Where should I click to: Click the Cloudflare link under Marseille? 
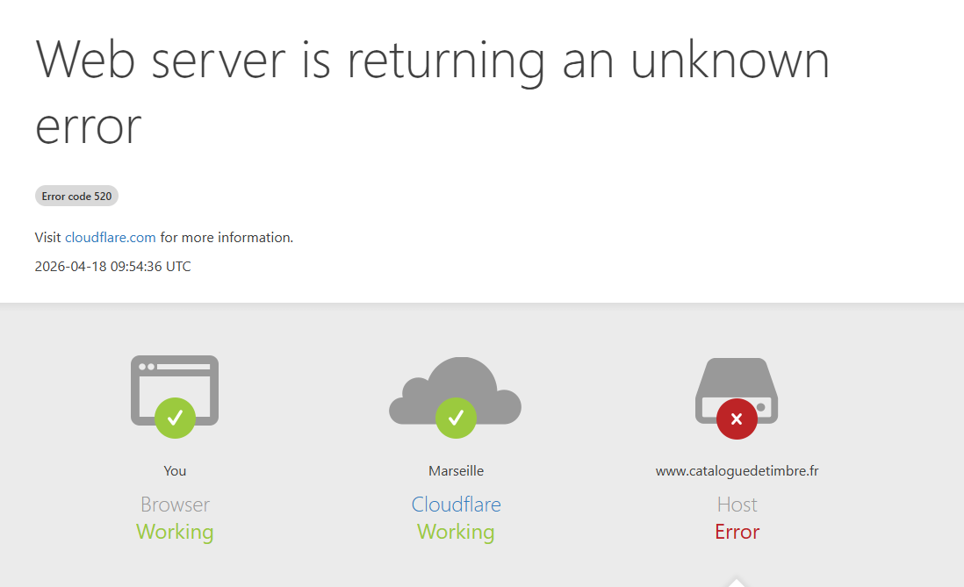(456, 504)
